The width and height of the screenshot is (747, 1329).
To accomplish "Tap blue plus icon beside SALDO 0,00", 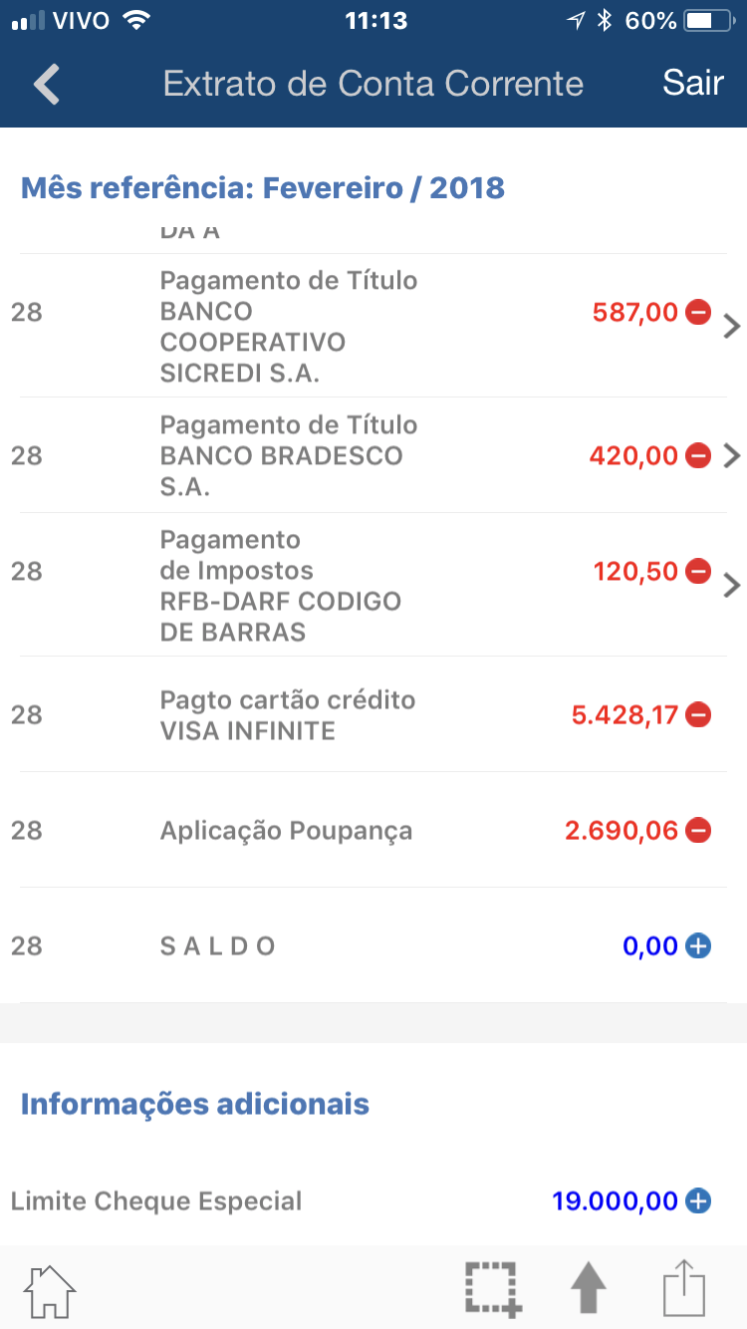I will pos(698,946).
